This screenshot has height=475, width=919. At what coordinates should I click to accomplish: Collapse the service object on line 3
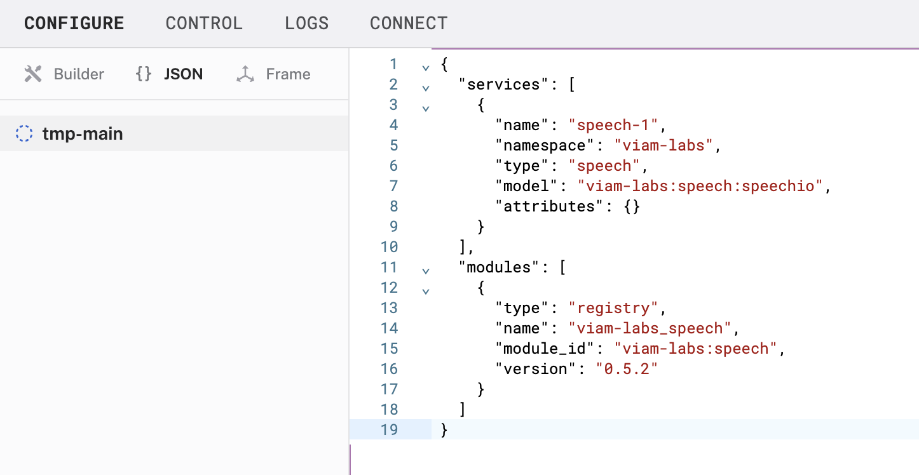click(x=425, y=107)
